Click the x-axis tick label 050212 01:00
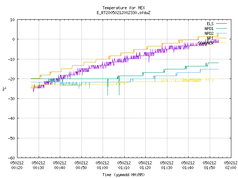 click(x=103, y=165)
